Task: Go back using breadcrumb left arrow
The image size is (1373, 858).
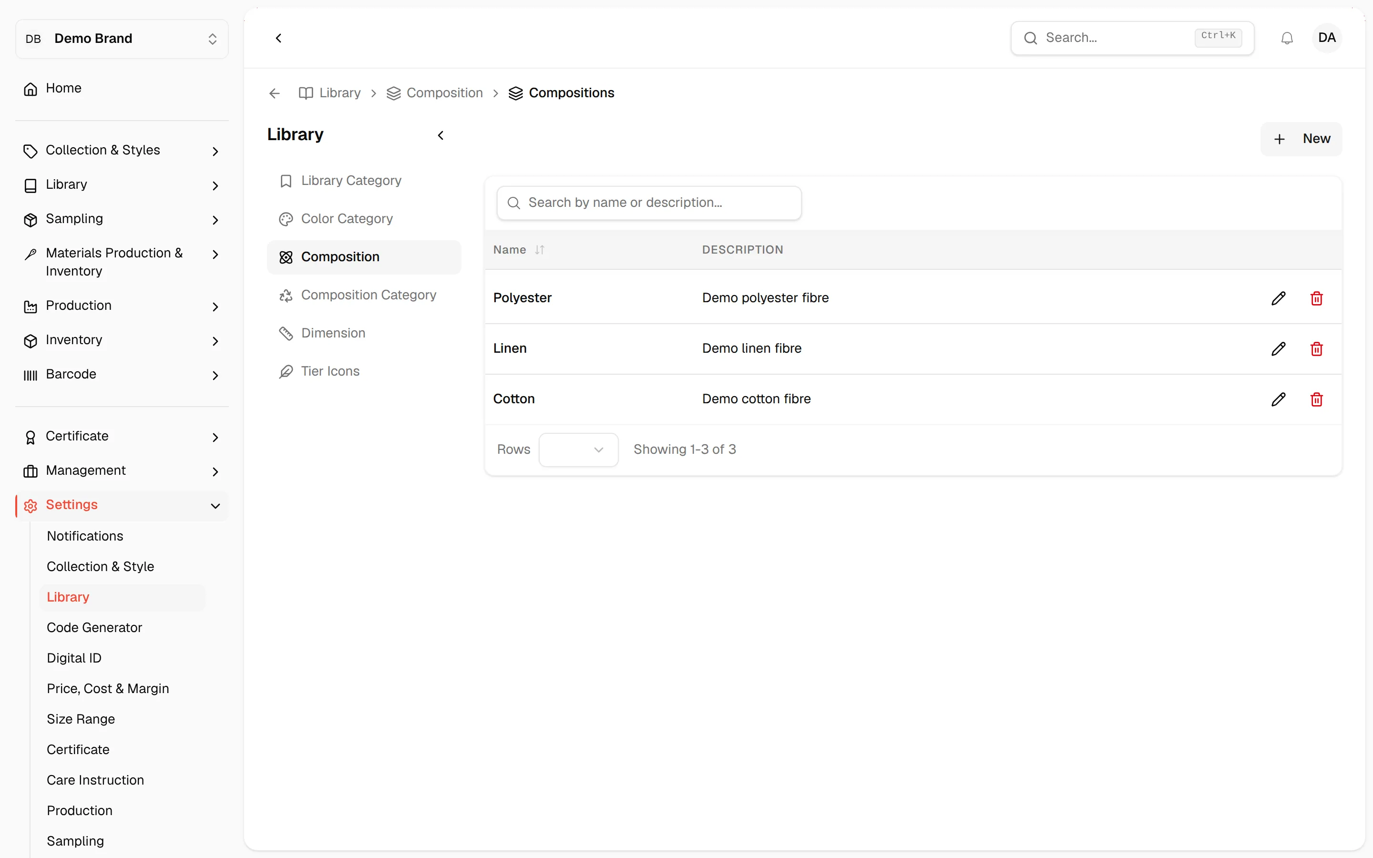Action: coord(275,93)
